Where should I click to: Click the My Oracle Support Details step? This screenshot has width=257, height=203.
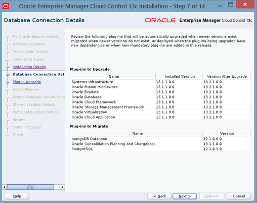click(36, 36)
